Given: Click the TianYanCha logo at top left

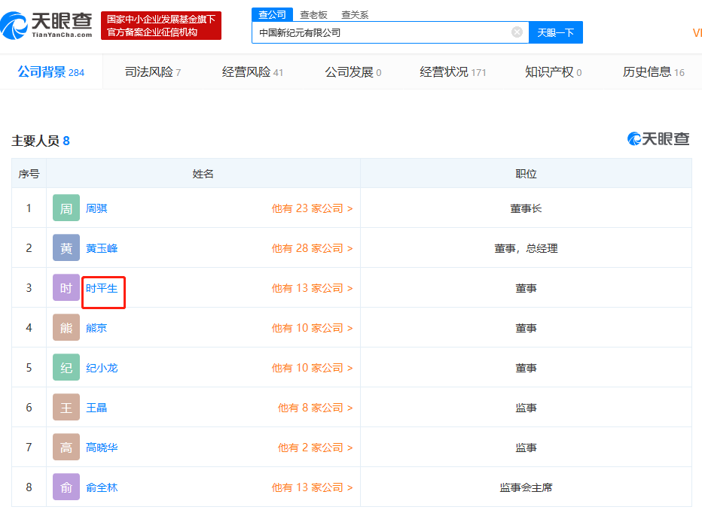Looking at the screenshot, I should tap(47, 26).
